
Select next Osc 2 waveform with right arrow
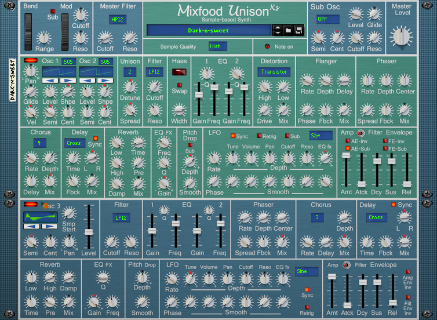105,81
